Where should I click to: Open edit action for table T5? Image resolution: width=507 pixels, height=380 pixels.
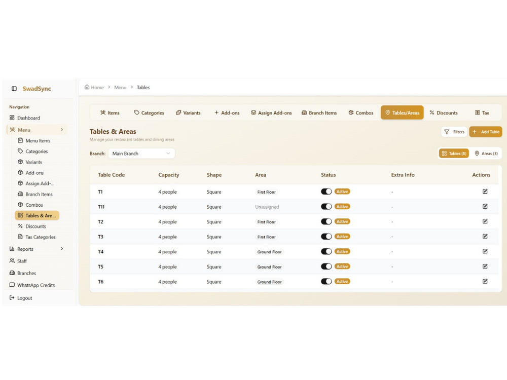pyautogui.click(x=485, y=267)
